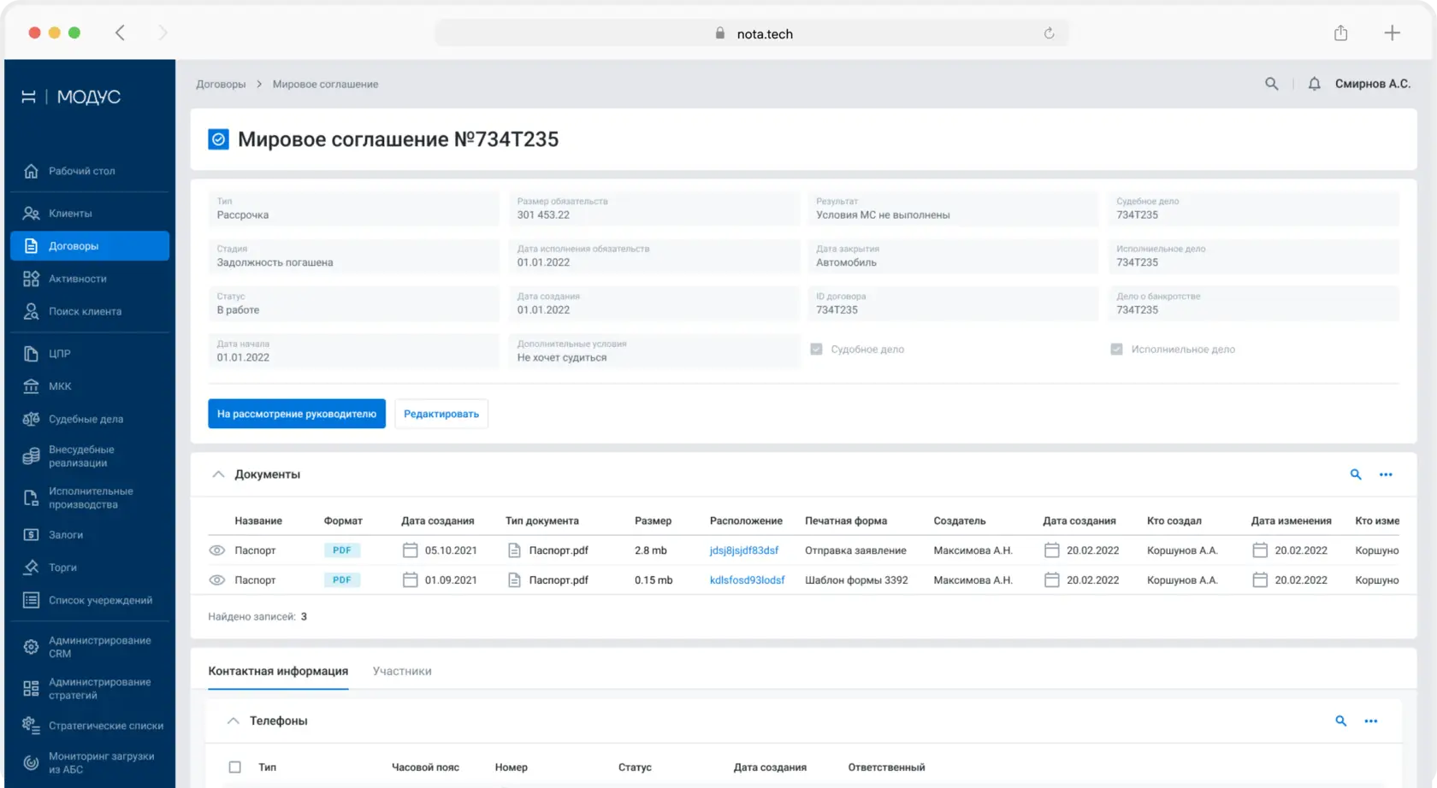Click На рассмотрение руководителю button
The image size is (1437, 788).
(297, 414)
